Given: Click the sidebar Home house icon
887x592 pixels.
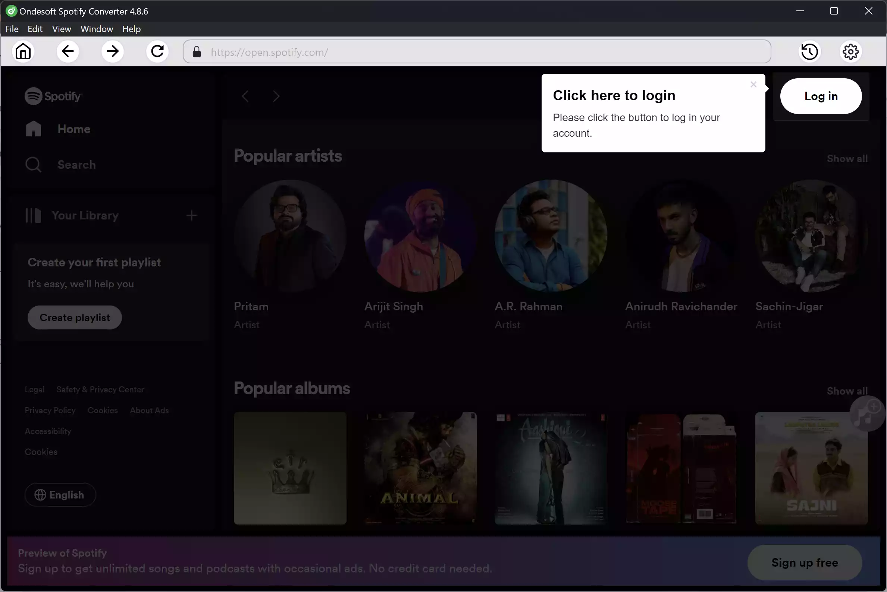Looking at the screenshot, I should tap(33, 129).
